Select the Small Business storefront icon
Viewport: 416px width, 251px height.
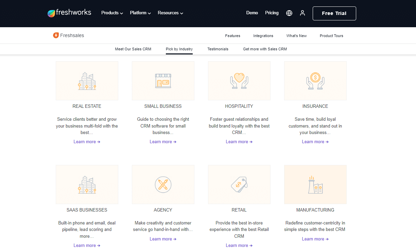point(163,81)
